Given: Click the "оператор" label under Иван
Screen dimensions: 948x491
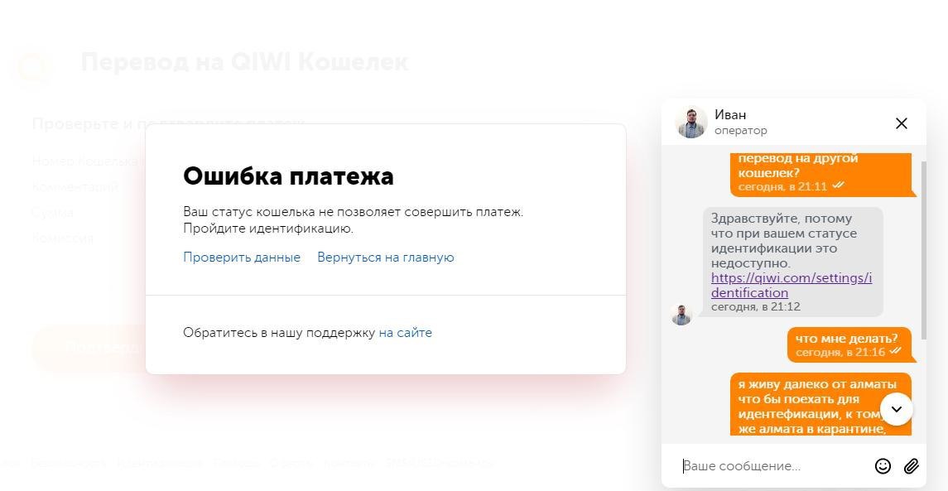Looking at the screenshot, I should click(741, 131).
